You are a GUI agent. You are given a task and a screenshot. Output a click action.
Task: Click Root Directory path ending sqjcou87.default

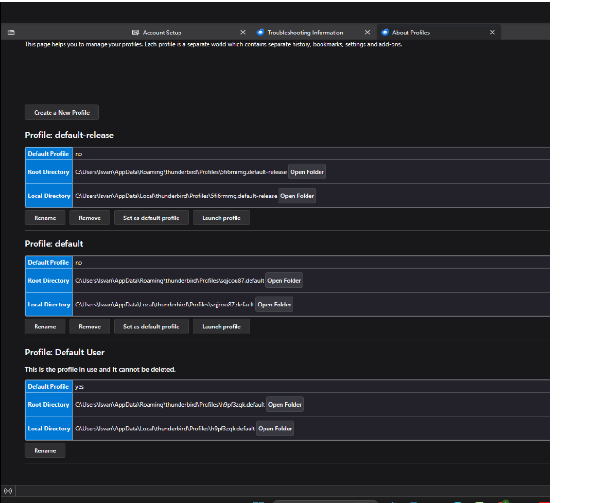169,281
